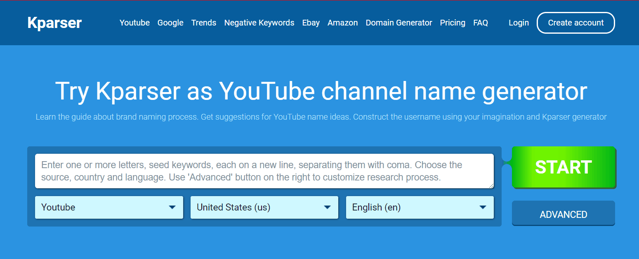The image size is (639, 259).
Task: Expand the Youtube source dropdown
Action: pyautogui.click(x=103, y=207)
